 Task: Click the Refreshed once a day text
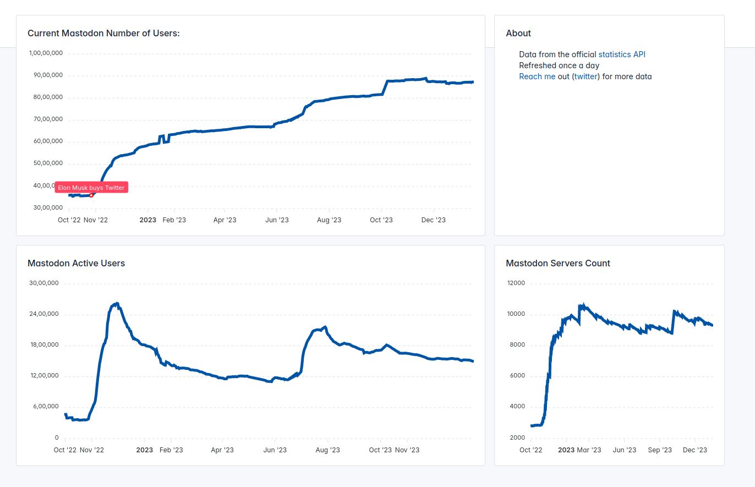tap(559, 65)
